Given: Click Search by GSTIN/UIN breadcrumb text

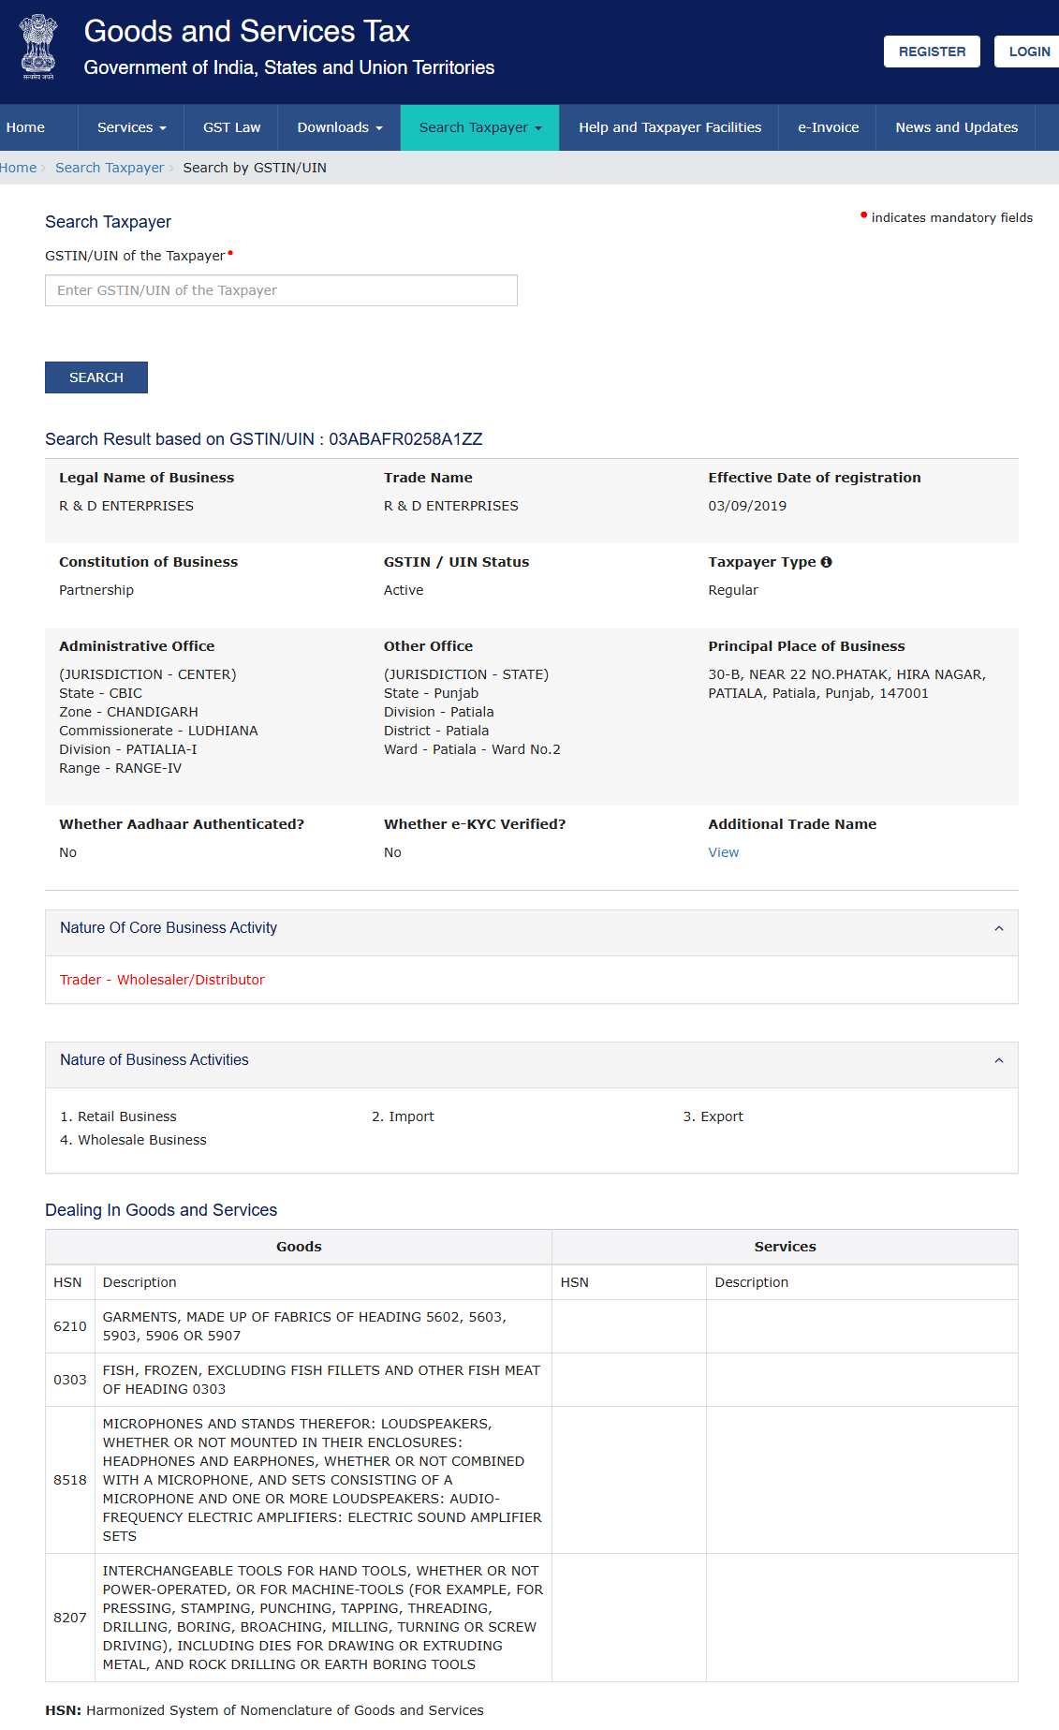Looking at the screenshot, I should point(255,168).
